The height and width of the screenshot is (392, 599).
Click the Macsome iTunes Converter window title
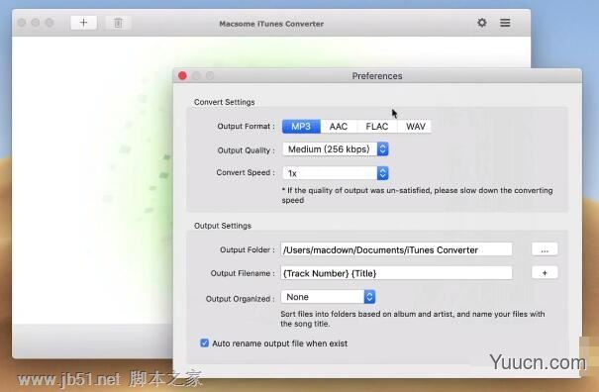click(x=271, y=24)
